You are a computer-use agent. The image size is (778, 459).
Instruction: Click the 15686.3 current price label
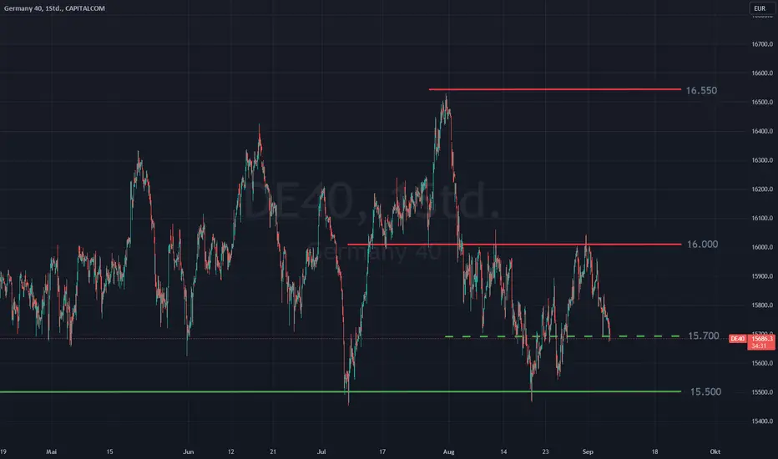click(761, 339)
